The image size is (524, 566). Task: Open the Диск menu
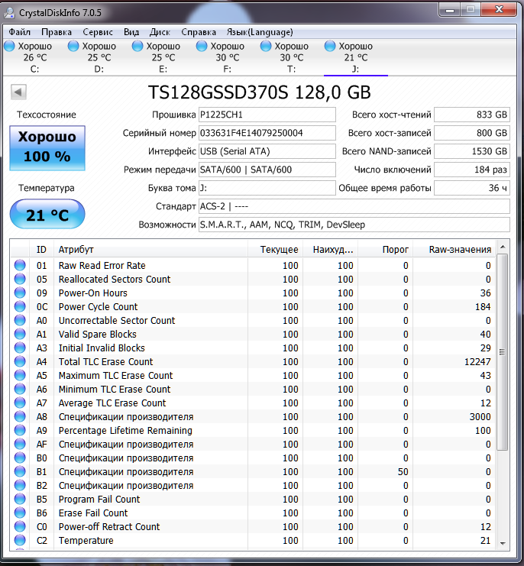tap(160, 32)
